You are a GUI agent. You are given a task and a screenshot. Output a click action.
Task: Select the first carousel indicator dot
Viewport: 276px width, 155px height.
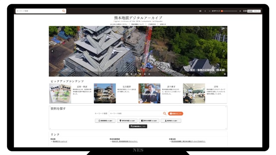pos(127,74)
